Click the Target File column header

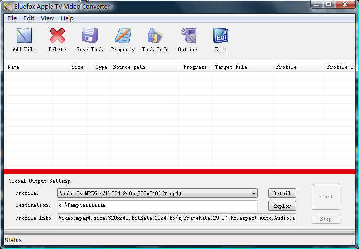pyautogui.click(x=243, y=67)
